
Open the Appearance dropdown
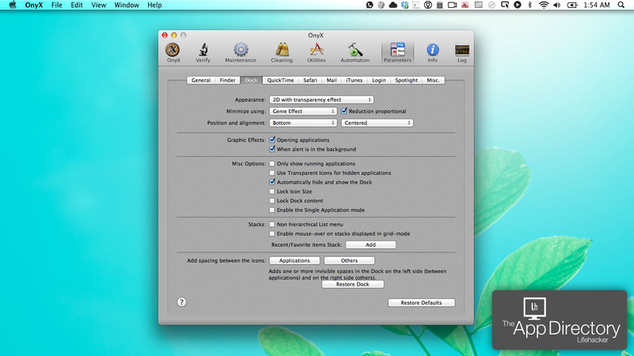(322, 100)
